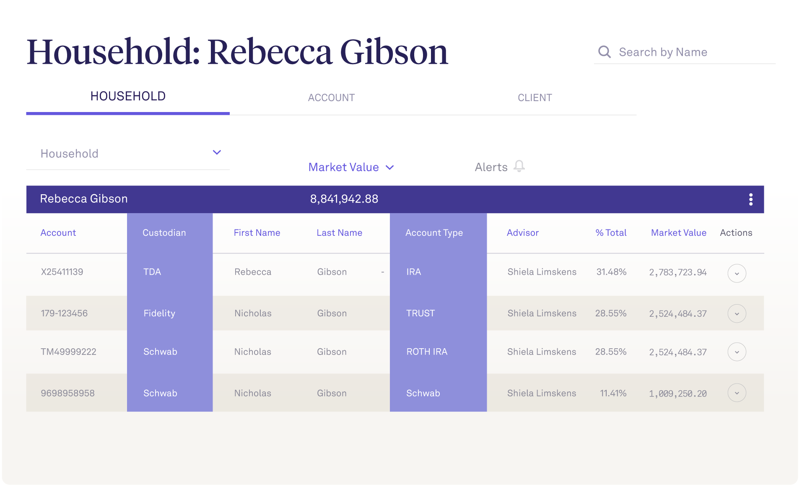Screen dimensions: 802x485
Task: Click the Market Value column header
Action: tap(678, 233)
